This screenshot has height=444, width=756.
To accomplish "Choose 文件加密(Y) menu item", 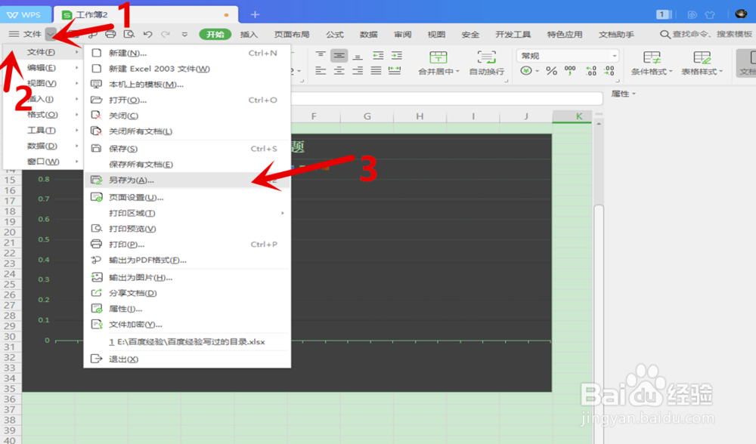I will [187, 325].
